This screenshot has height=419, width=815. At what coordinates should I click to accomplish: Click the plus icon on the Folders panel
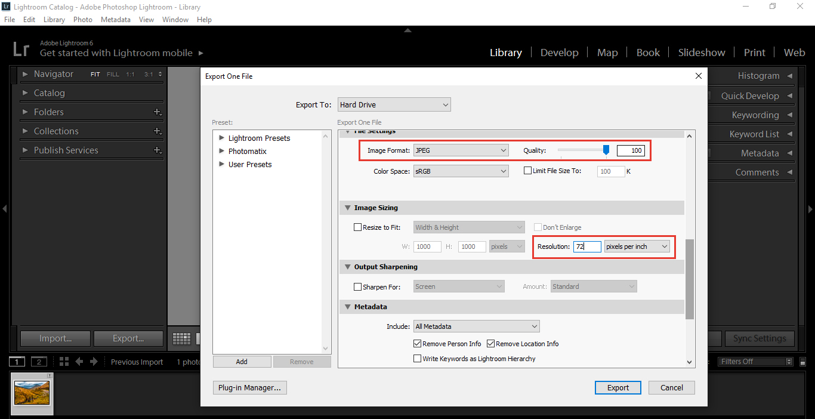(x=158, y=112)
